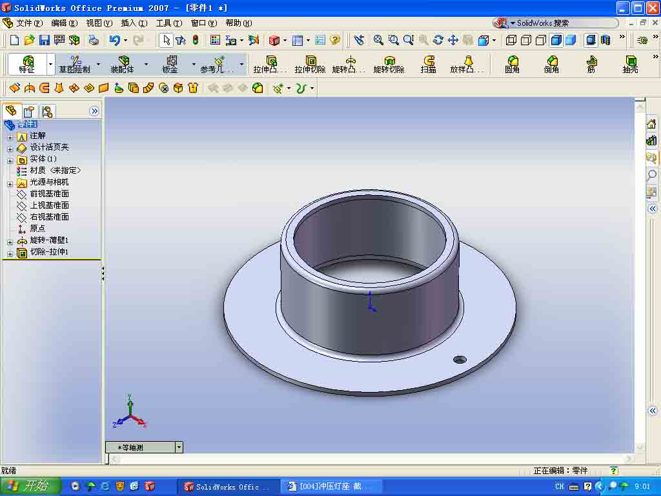Screen dimensions: 661x496
Task: Click the CH language indicator in tray
Action: (559, 486)
